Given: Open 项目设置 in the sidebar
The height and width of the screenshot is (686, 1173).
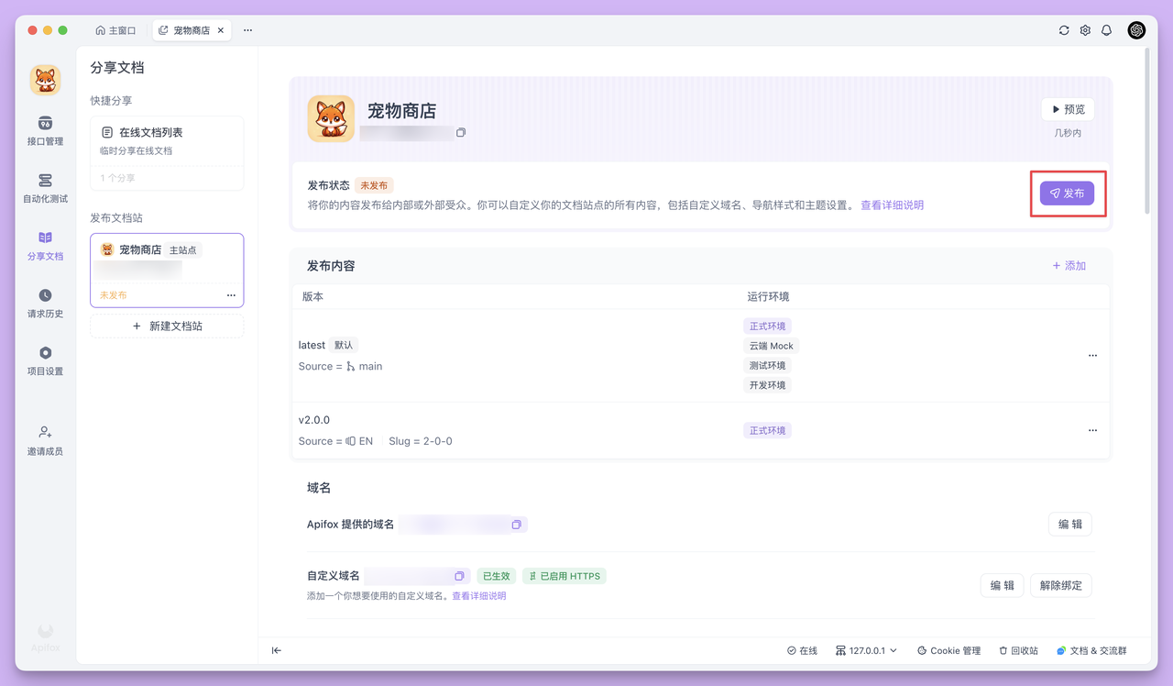Looking at the screenshot, I should click(45, 360).
